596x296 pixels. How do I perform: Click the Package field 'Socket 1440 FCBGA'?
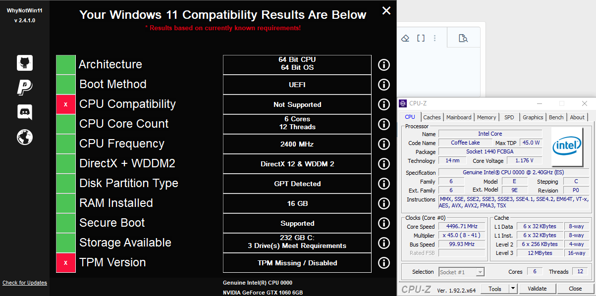click(490, 151)
